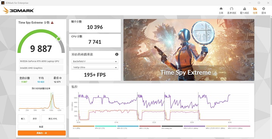Screen dimensions: 272x139
Task: Click the green dot on the score gauge
Action: coord(59,39)
